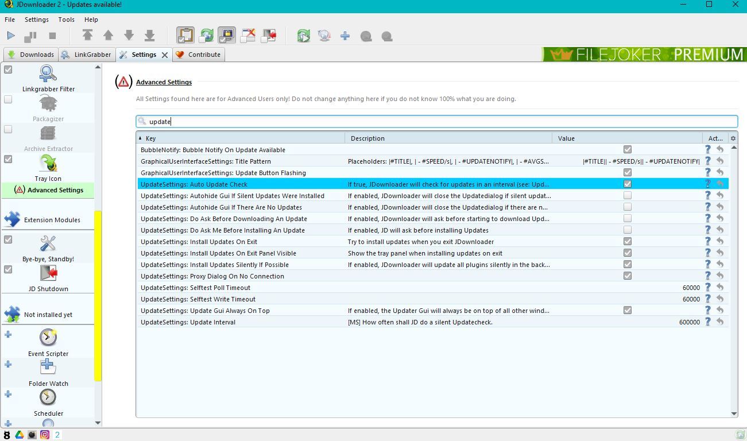Open Archive Extractor settings section

[48, 138]
